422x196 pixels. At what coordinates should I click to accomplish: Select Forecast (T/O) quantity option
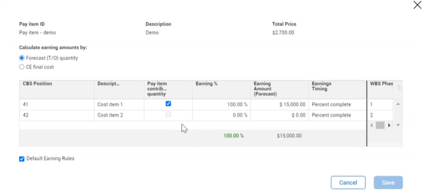click(22, 58)
